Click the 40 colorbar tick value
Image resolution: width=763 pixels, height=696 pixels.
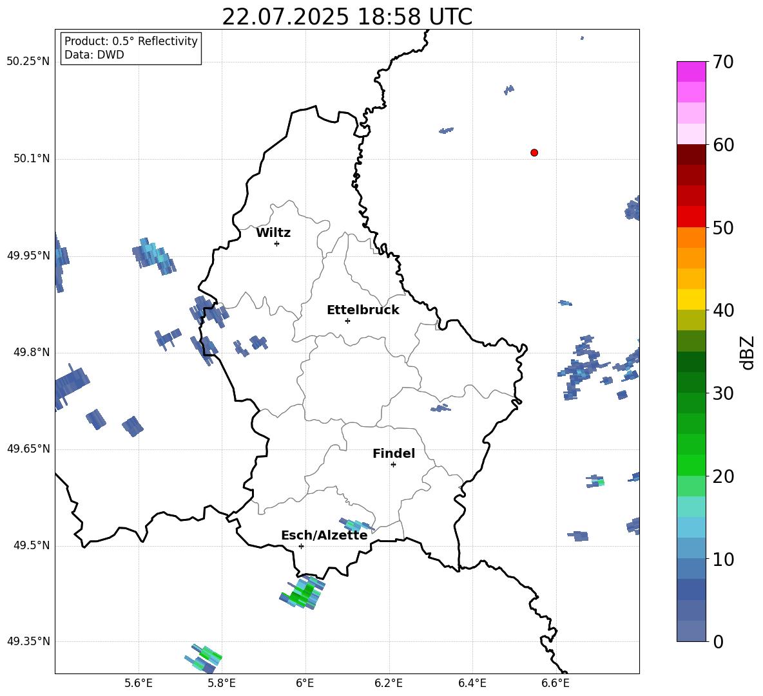click(x=723, y=310)
